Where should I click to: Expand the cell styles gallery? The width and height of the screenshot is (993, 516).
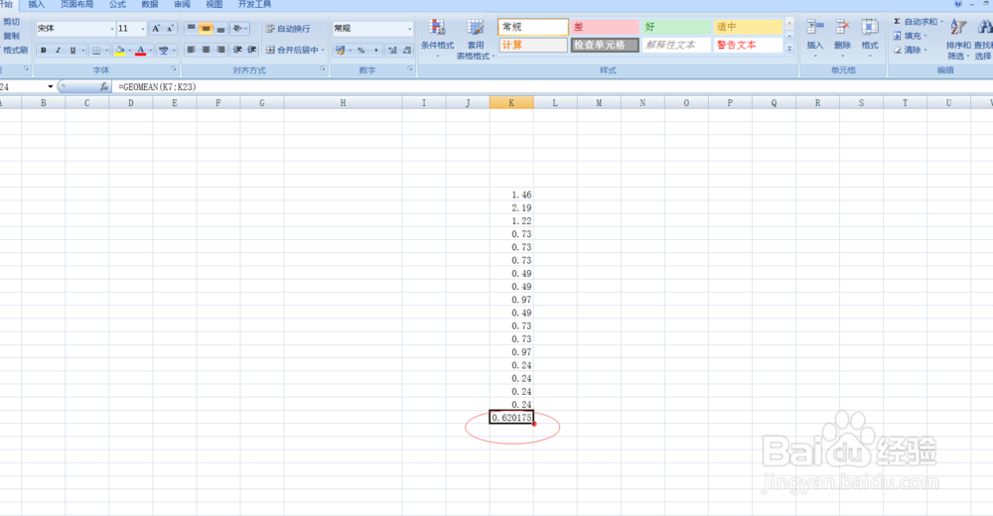tap(789, 49)
